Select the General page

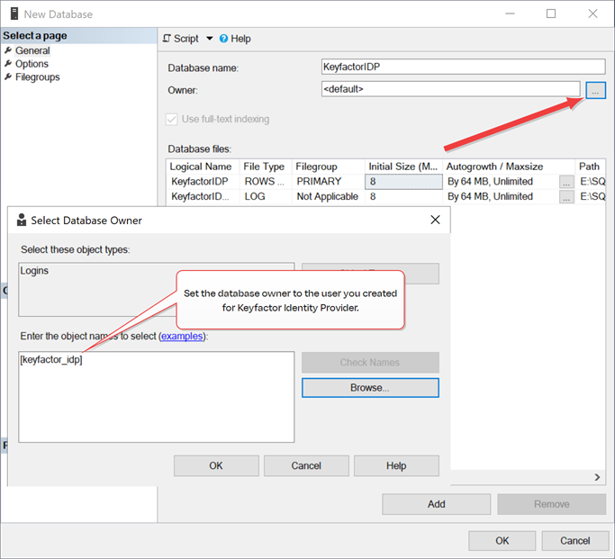32,50
